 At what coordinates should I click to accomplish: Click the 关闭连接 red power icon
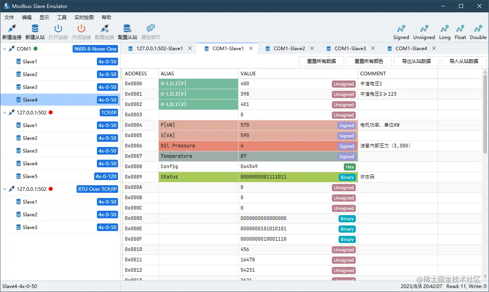(81, 29)
